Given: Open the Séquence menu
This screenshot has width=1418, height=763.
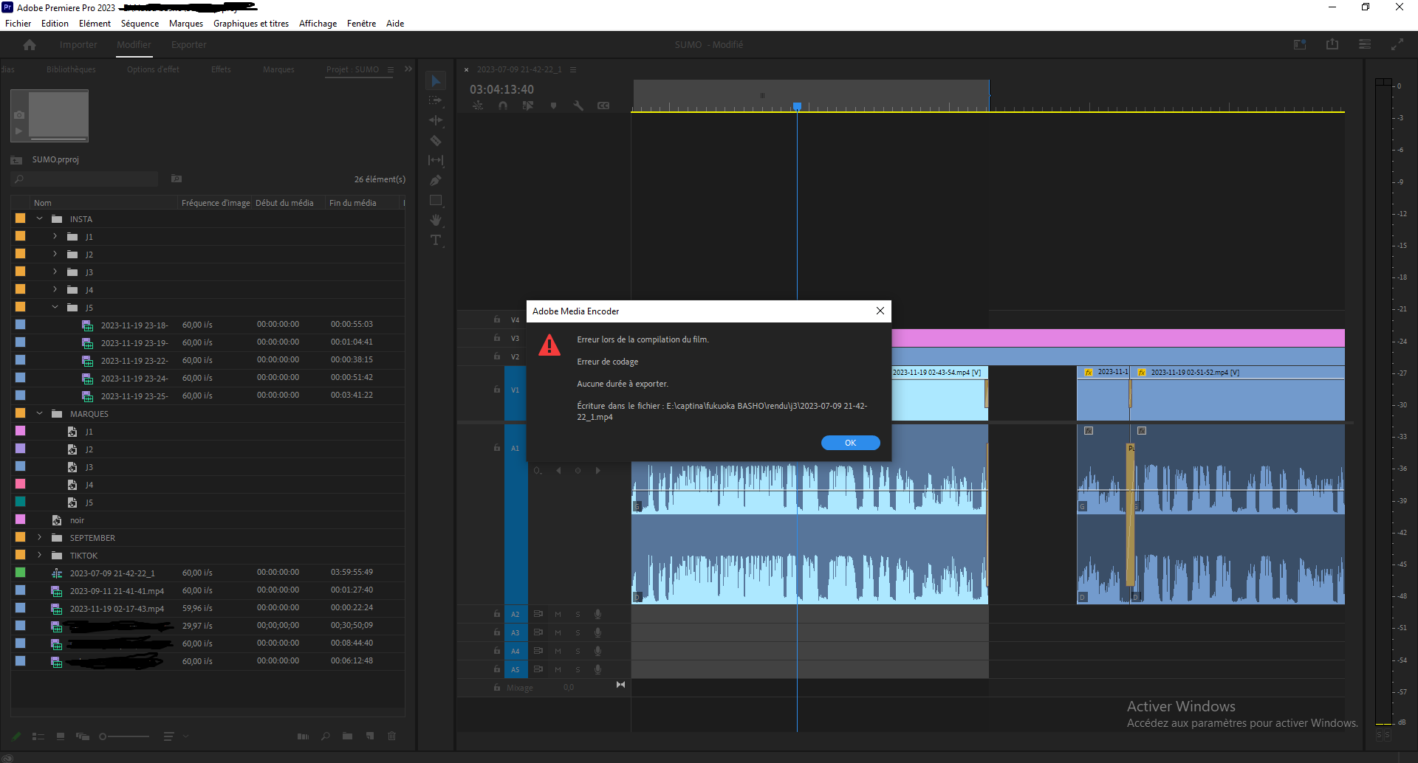Looking at the screenshot, I should click(x=140, y=24).
